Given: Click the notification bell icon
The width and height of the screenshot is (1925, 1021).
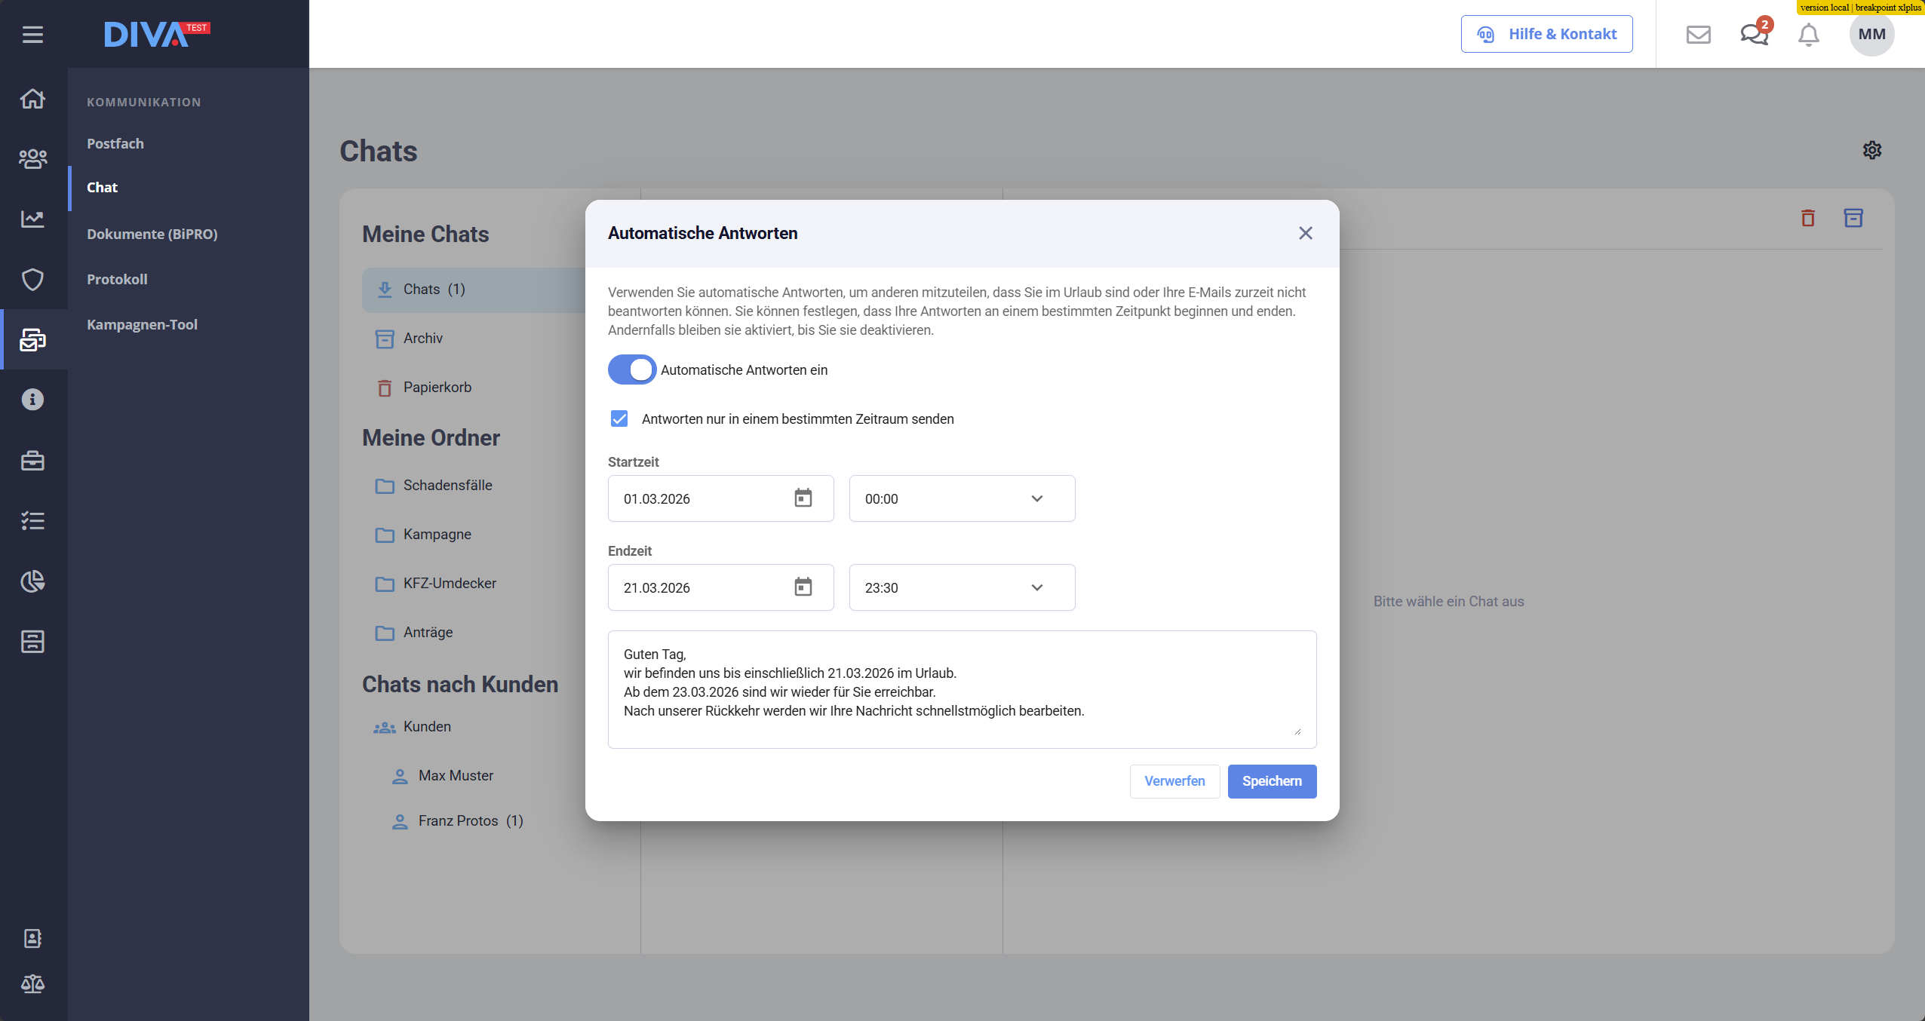Looking at the screenshot, I should coord(1808,34).
